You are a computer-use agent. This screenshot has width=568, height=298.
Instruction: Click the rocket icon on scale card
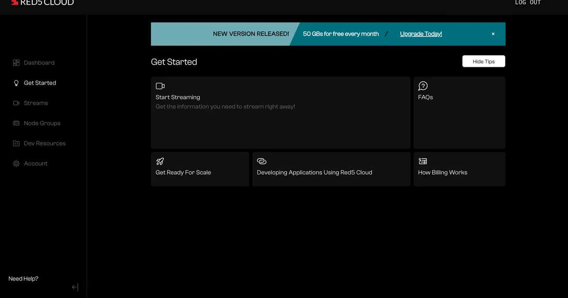[x=160, y=161]
